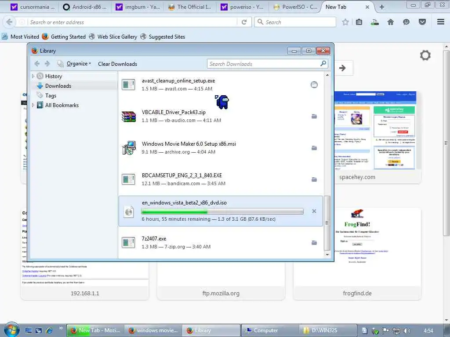Open containing folder for 7z2407.exe

click(x=314, y=243)
